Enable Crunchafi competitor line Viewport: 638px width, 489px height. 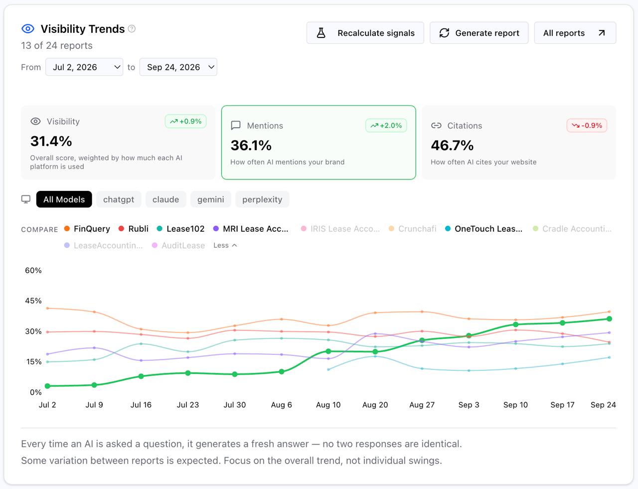click(x=413, y=229)
